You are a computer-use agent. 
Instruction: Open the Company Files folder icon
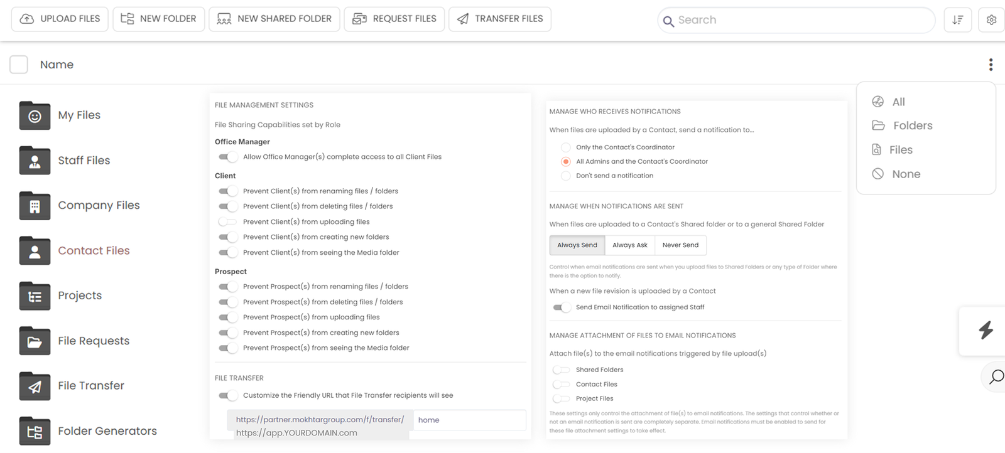pyautogui.click(x=35, y=206)
